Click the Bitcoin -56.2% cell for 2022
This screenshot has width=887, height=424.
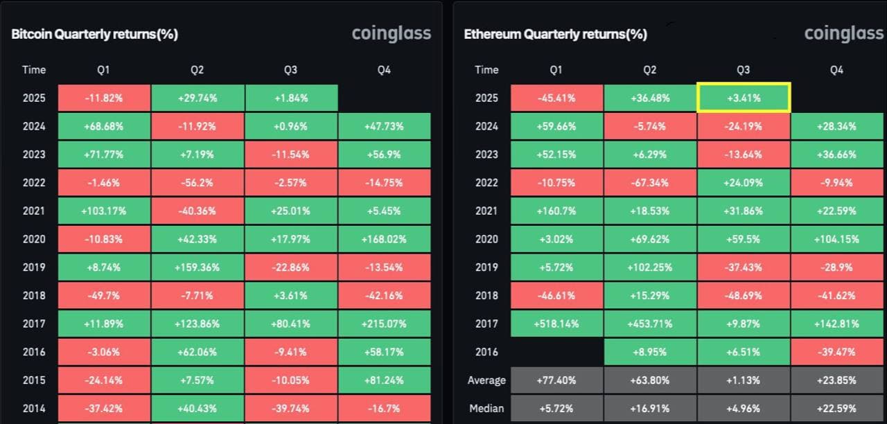tap(197, 182)
